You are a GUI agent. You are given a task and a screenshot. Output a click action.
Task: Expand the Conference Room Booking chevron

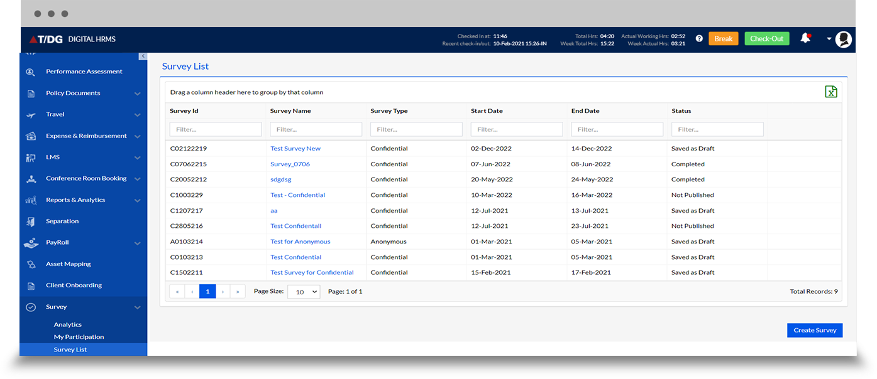[137, 179]
